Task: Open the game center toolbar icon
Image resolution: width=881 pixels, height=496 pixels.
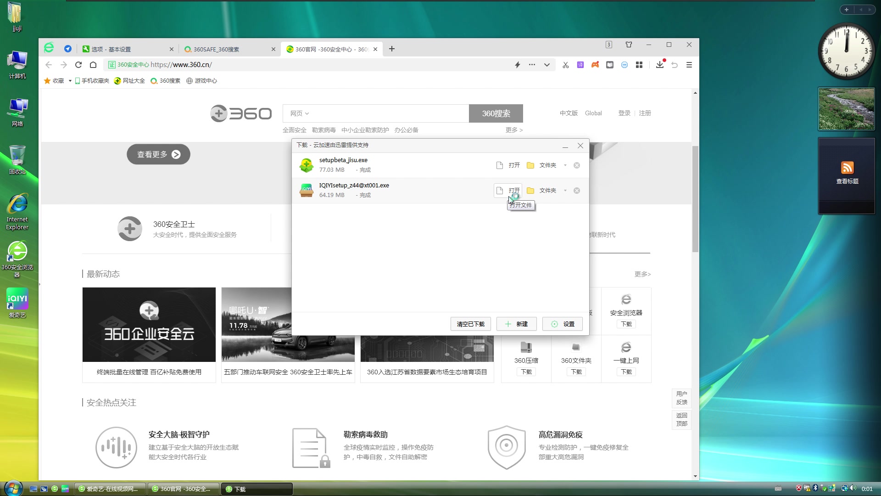Action: 595,65
